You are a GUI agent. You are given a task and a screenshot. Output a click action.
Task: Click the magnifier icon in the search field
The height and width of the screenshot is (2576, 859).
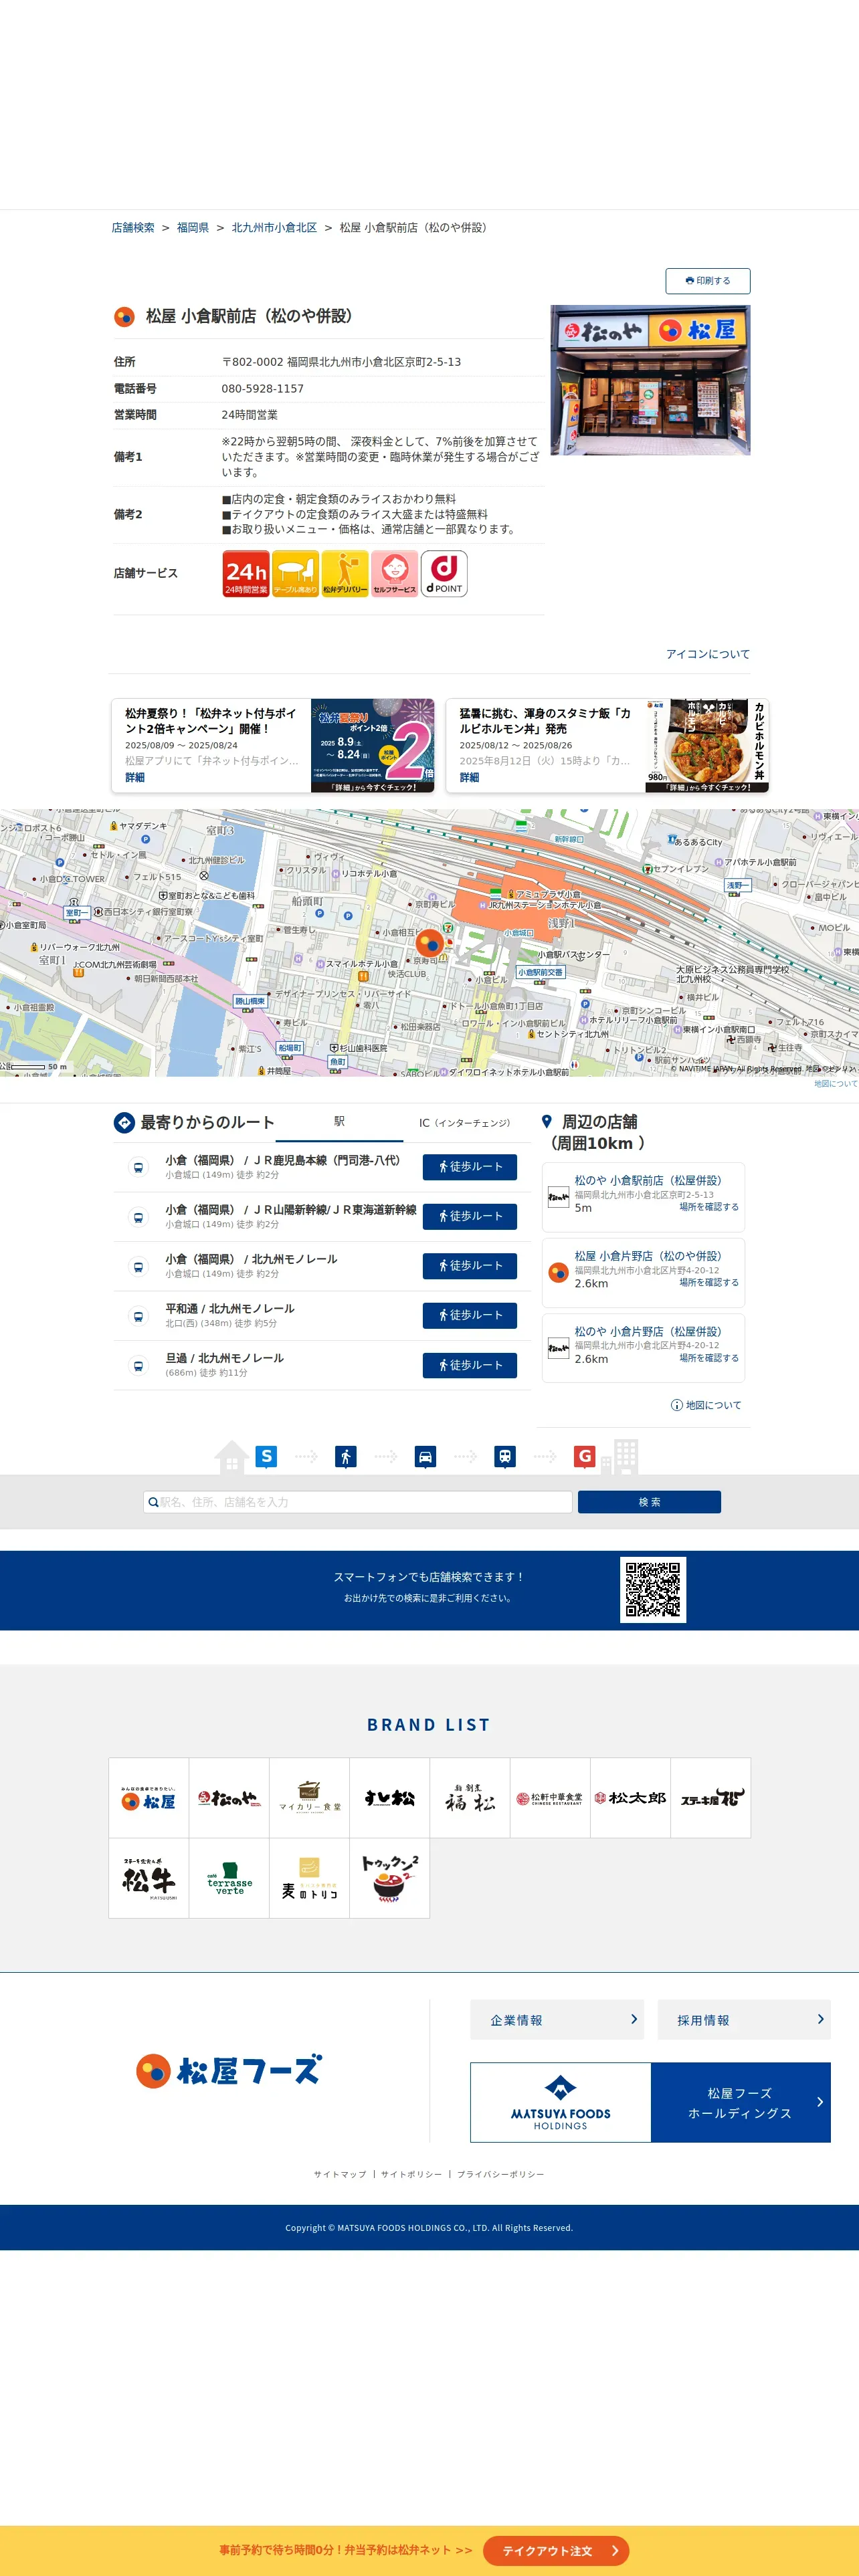[152, 1502]
